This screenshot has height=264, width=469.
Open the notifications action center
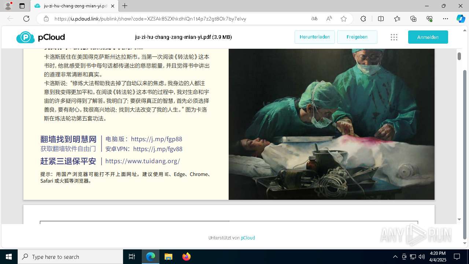point(457,257)
